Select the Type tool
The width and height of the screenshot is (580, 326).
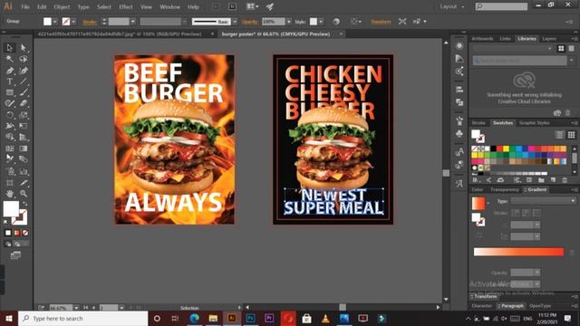click(10, 81)
